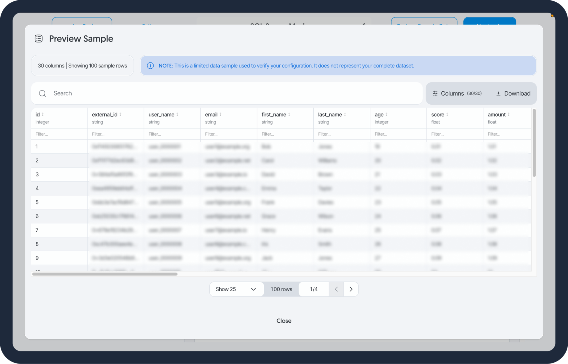Viewport: 568px width, 364px height.
Task: Open the Show 25 rows dropdown
Action: [236, 289]
